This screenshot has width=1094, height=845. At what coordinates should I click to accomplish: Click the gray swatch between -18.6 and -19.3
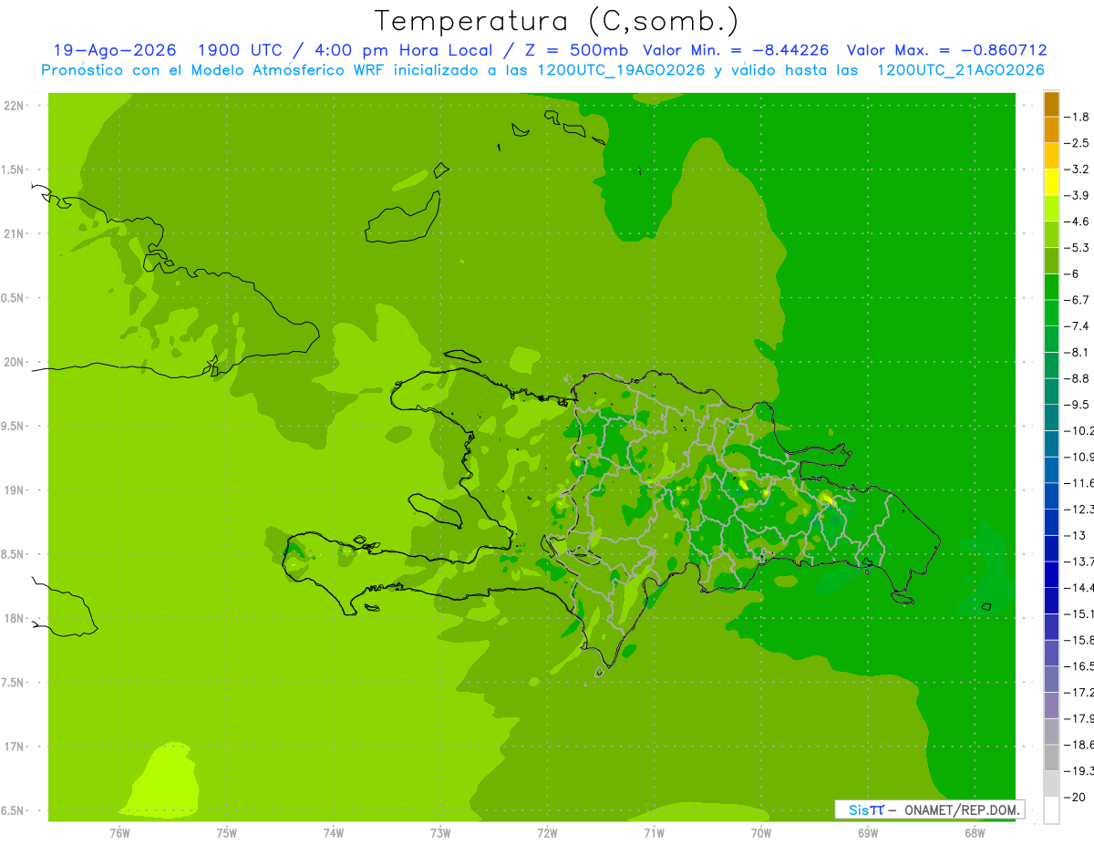pos(1051,757)
